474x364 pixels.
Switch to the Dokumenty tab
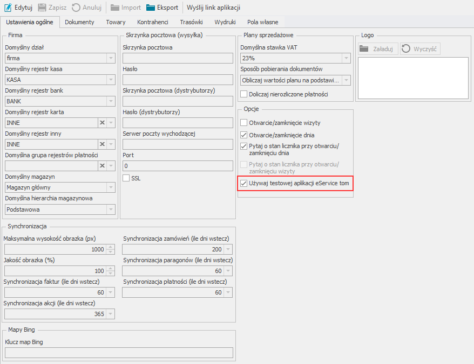click(79, 22)
